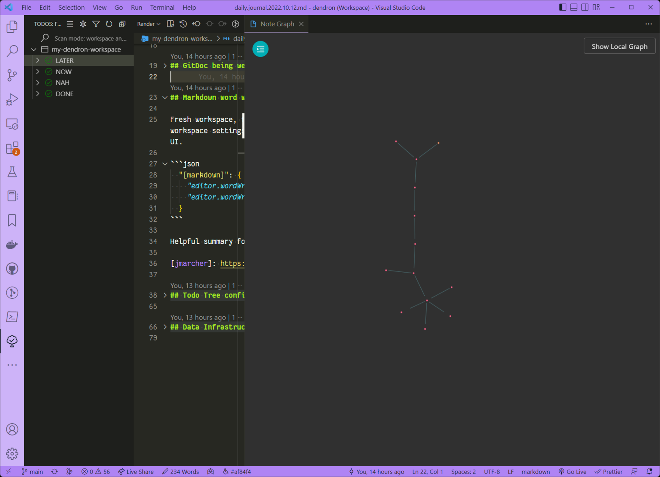The height and width of the screenshot is (477, 660).
Task: Open Extensions view with 2 badge
Action: pyautogui.click(x=12, y=148)
